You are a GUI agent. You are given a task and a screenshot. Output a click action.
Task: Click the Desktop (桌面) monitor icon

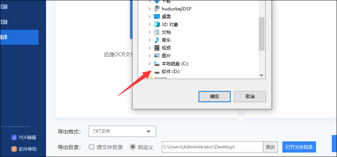click(157, 16)
